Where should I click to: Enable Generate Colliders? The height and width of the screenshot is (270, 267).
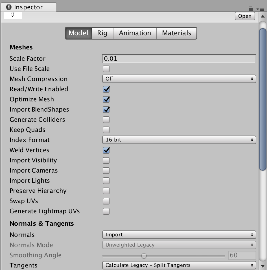coord(106,119)
